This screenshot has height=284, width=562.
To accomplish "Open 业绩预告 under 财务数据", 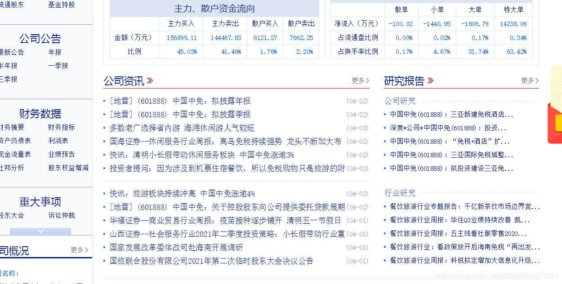I will [62, 154].
